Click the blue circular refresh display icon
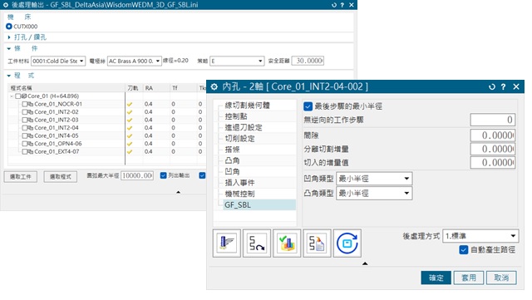Screen dimensions: 532x300 pos(347,243)
